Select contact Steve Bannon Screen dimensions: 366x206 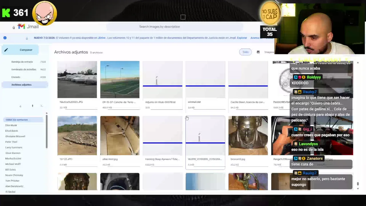pos(13,153)
